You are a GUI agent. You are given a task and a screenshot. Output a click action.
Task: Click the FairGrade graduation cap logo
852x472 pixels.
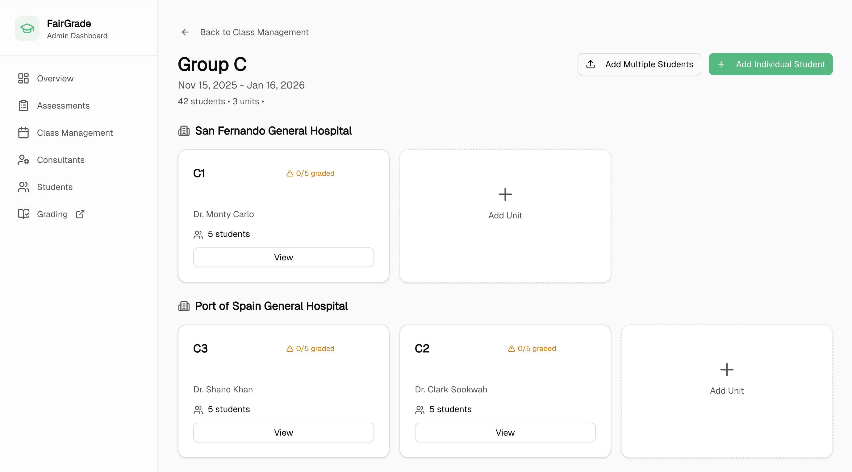click(x=27, y=28)
